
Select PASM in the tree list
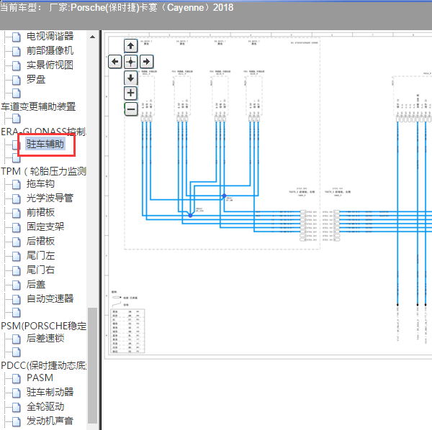point(40,378)
